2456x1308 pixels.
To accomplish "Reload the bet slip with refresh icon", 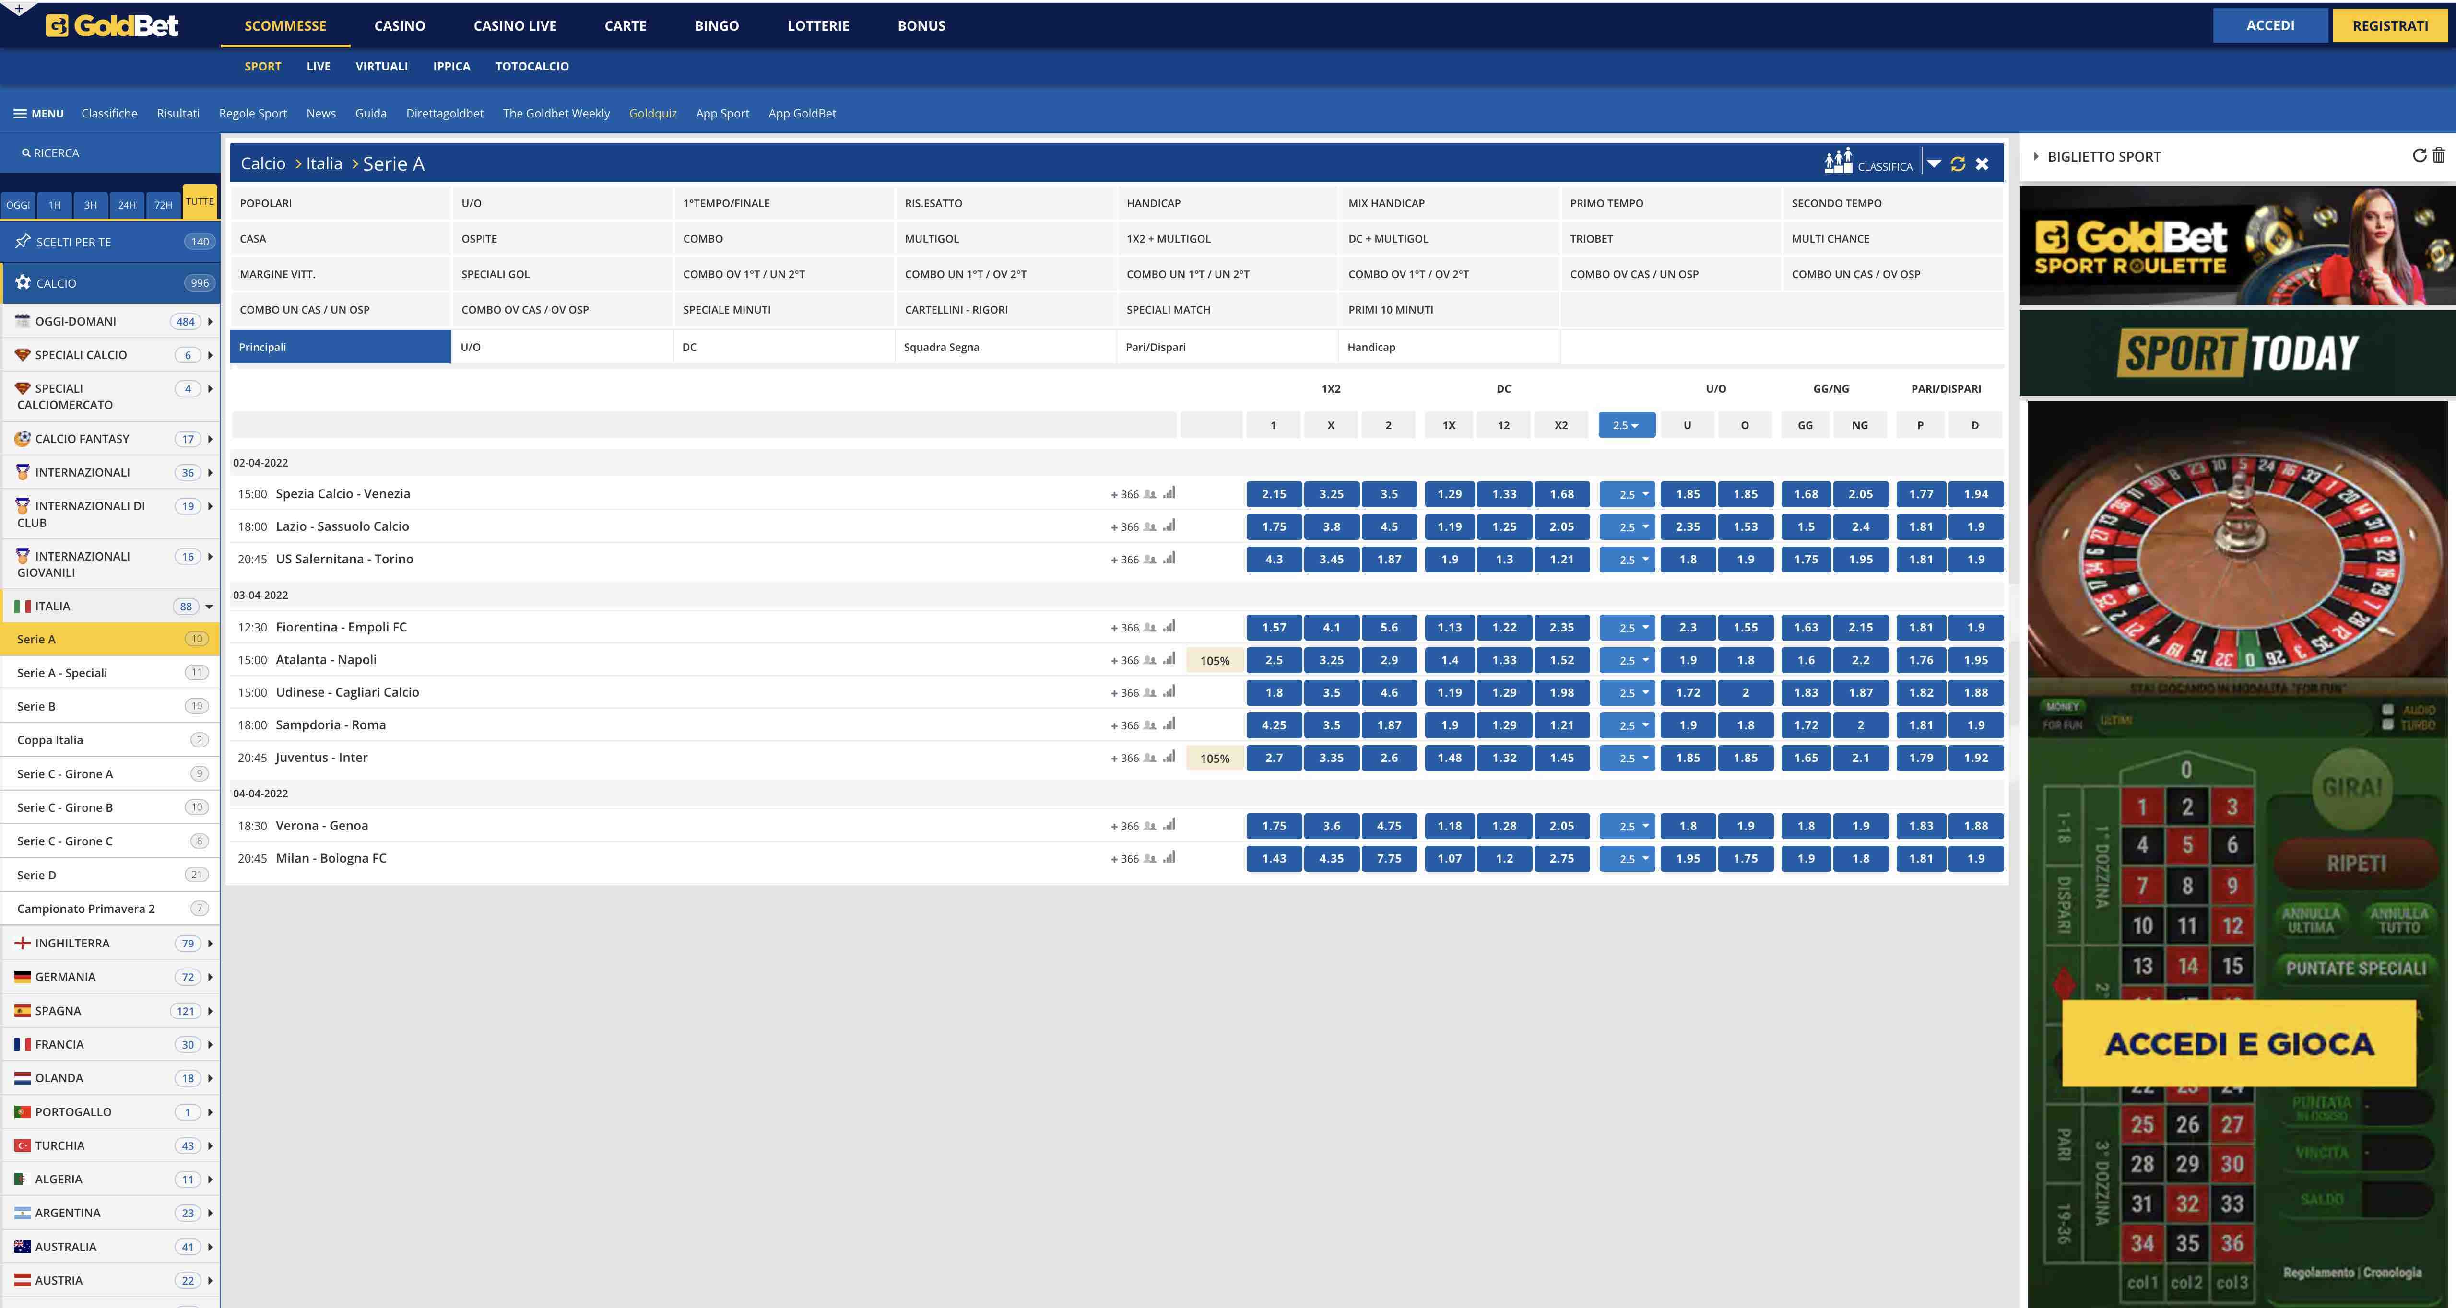I will tap(2419, 155).
